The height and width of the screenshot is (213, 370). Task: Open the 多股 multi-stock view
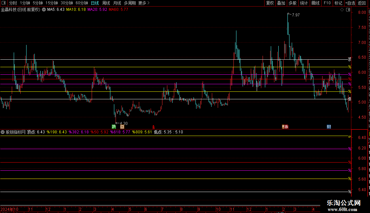coord(293,3)
